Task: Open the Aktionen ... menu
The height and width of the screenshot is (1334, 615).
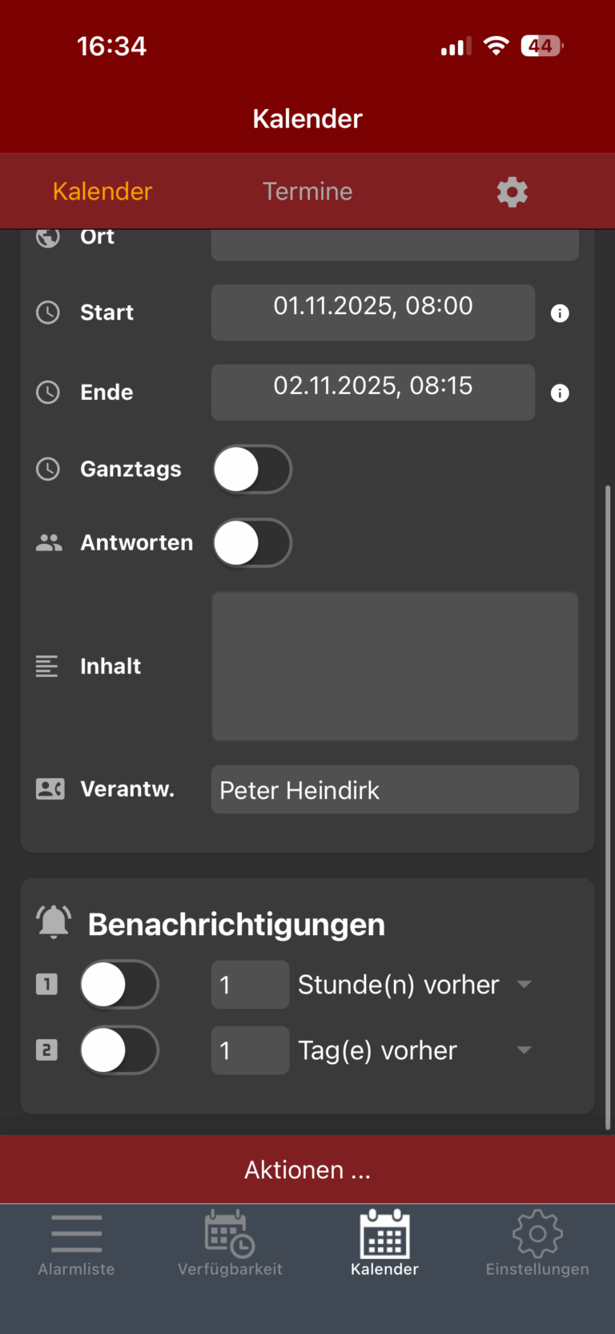Action: [307, 1170]
